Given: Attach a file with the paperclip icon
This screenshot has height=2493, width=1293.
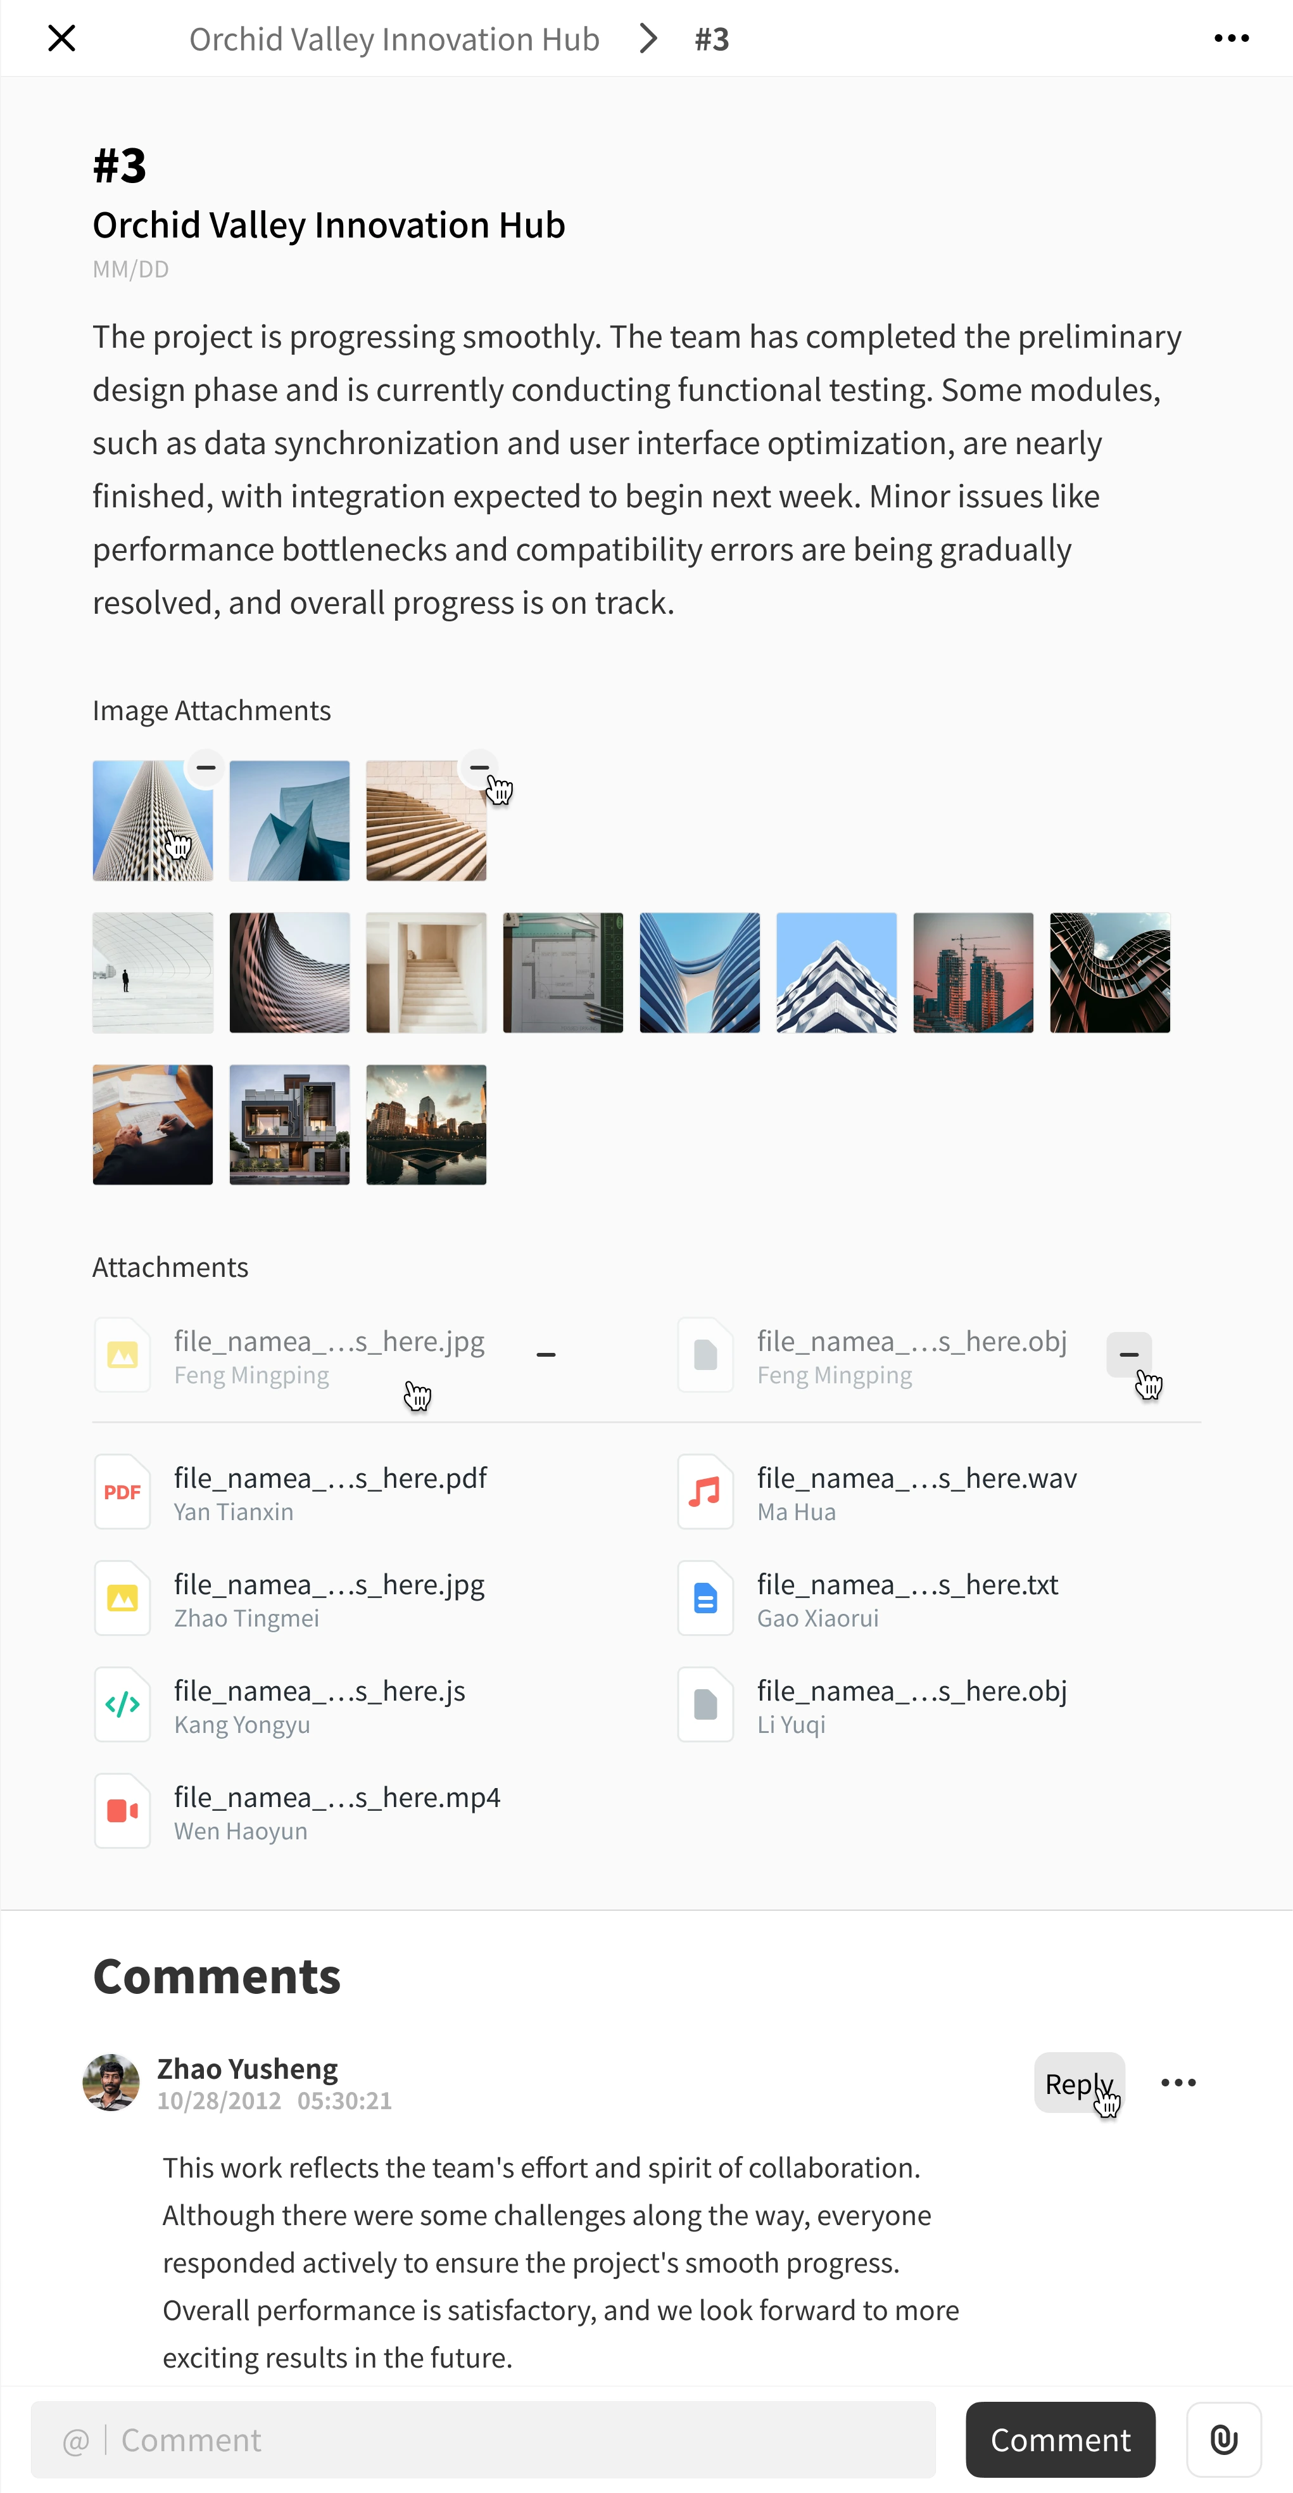Looking at the screenshot, I should (1223, 2440).
